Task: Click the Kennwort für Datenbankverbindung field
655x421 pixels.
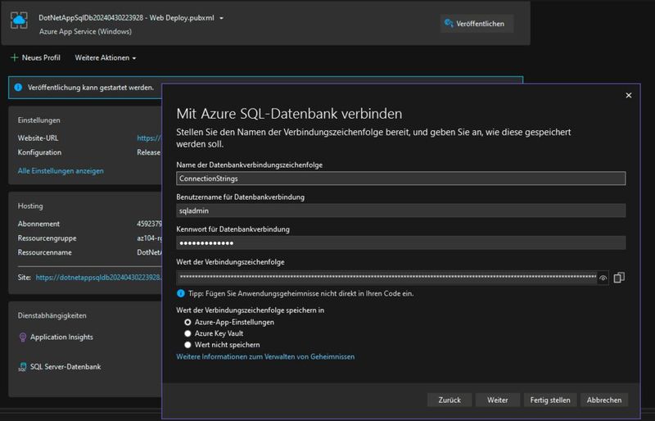Action: coord(400,242)
